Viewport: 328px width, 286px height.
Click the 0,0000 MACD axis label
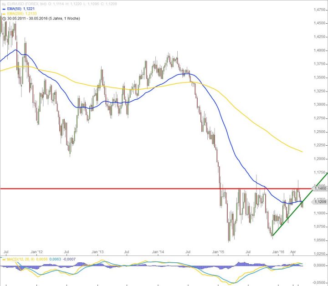pyautogui.click(x=320, y=266)
